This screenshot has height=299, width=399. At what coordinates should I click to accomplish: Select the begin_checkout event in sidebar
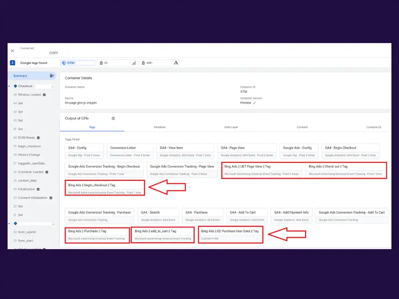coord(30,146)
